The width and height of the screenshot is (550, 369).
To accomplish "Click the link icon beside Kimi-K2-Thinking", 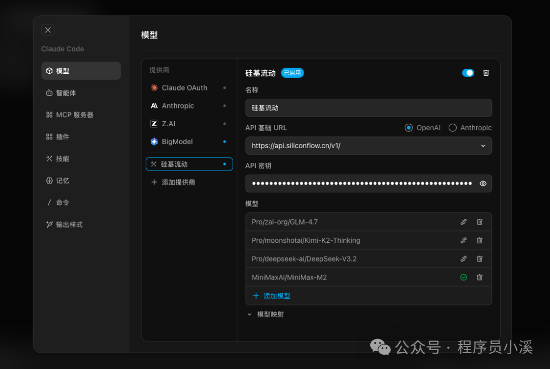I will pyautogui.click(x=463, y=240).
